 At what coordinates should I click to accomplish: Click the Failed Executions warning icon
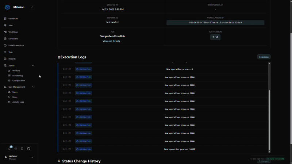coord(5,45)
